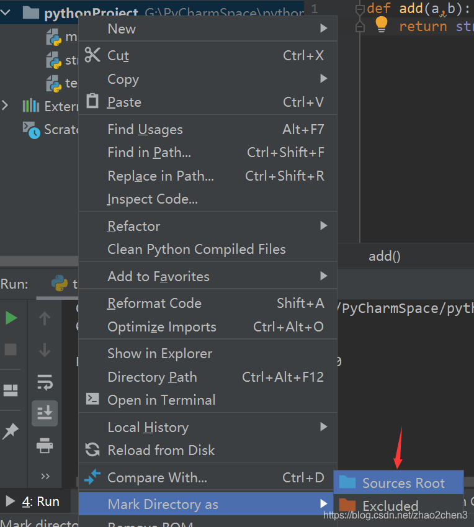Fold the def add function marker
This screenshot has height=527, width=474.
tap(360, 9)
